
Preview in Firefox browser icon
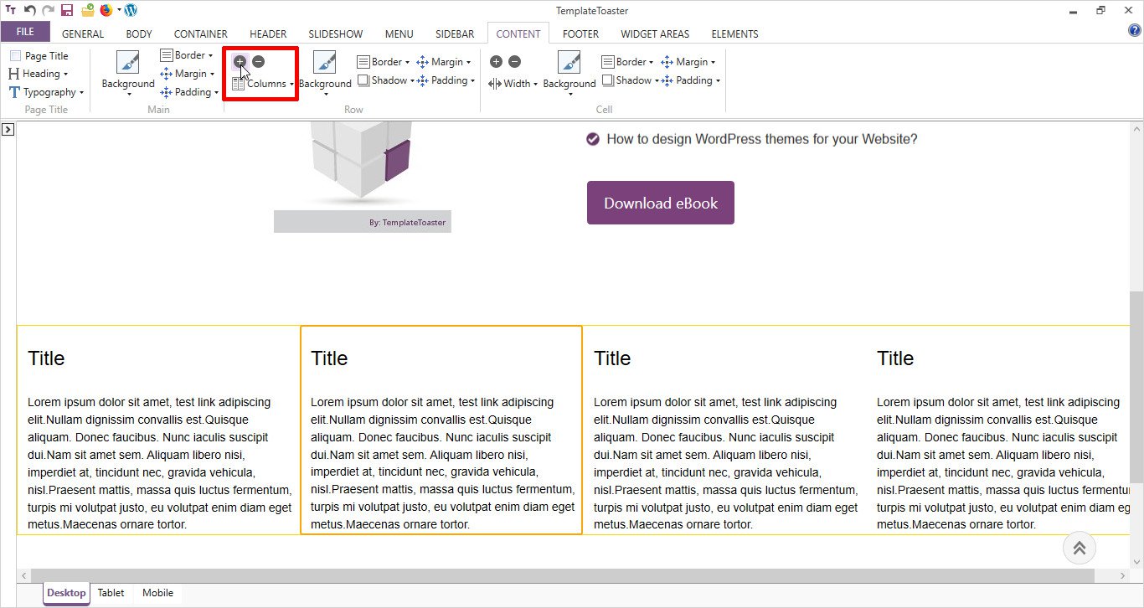point(106,11)
